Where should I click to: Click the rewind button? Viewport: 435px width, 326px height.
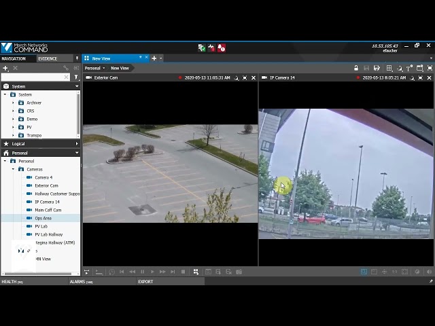(x=133, y=272)
